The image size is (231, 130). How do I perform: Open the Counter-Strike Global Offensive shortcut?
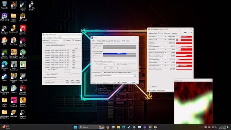point(14,54)
